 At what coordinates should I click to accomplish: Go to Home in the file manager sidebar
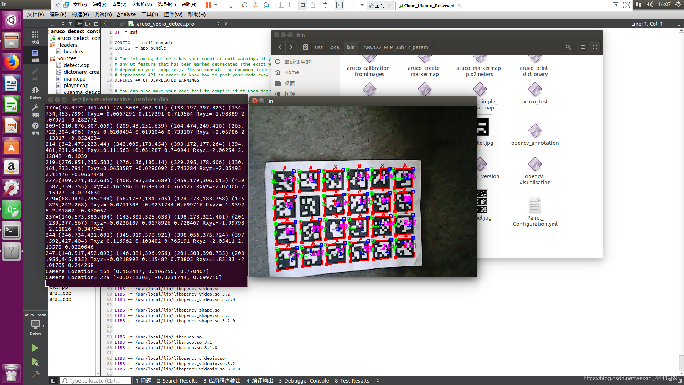tap(291, 72)
